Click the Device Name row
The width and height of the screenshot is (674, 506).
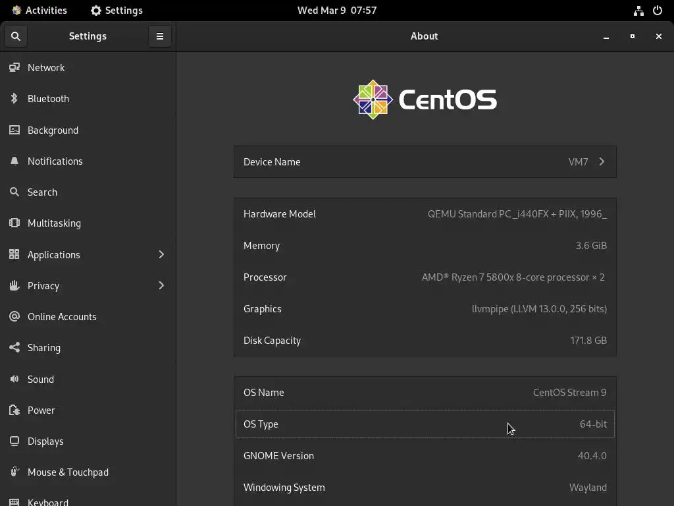pyautogui.click(x=425, y=162)
